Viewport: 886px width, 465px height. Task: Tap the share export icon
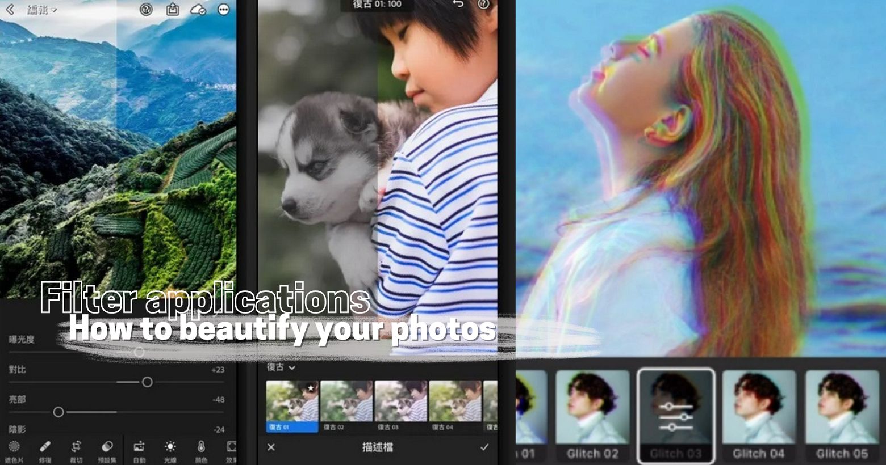tap(173, 9)
